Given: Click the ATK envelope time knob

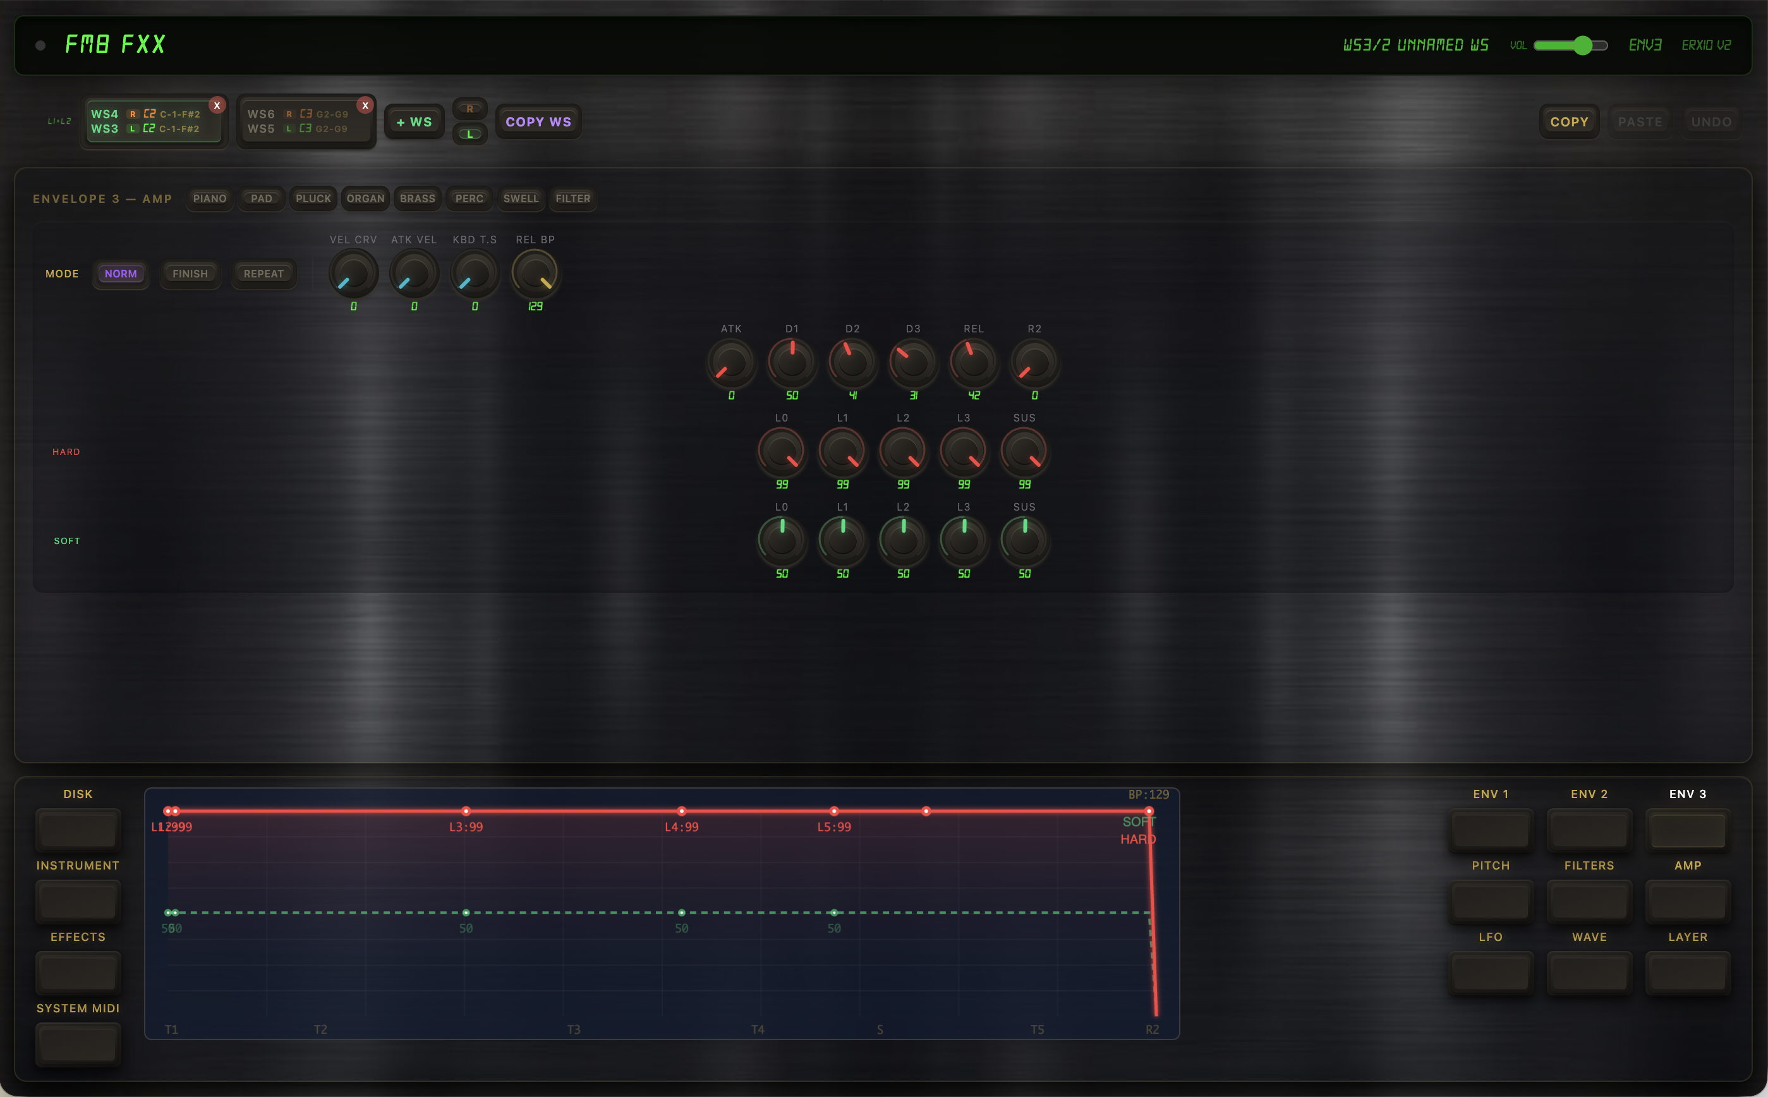Looking at the screenshot, I should [730, 363].
